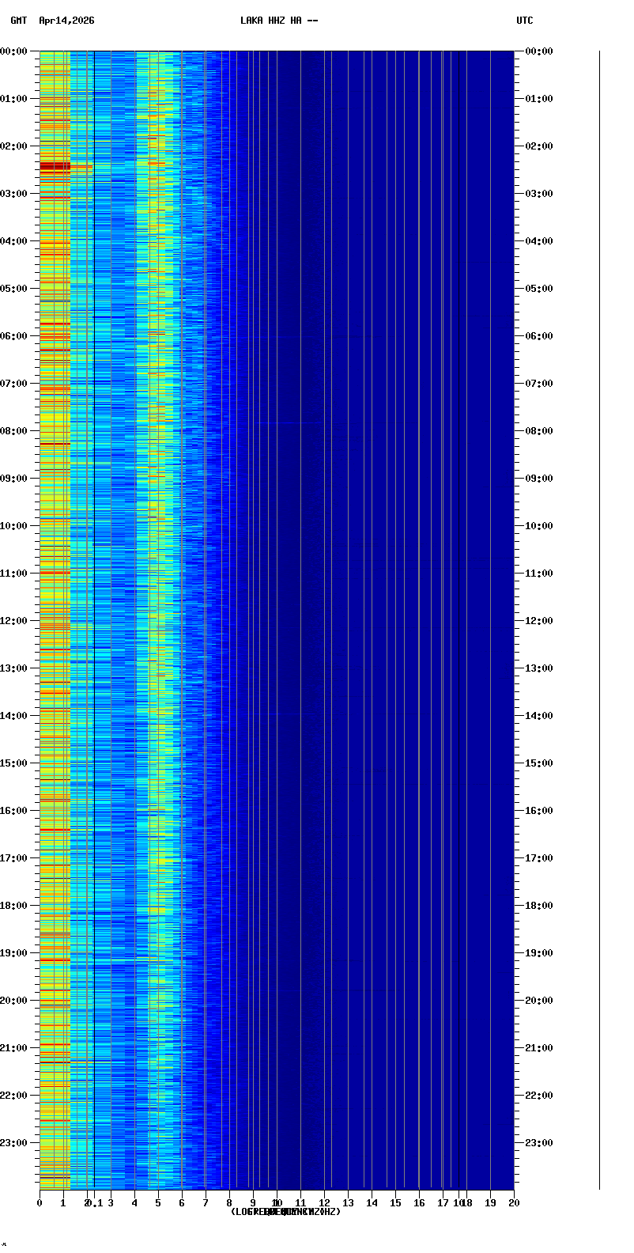Click the 23:00 label on left axis
Image resolution: width=634 pixels, height=1253 pixels.
pos(13,1143)
